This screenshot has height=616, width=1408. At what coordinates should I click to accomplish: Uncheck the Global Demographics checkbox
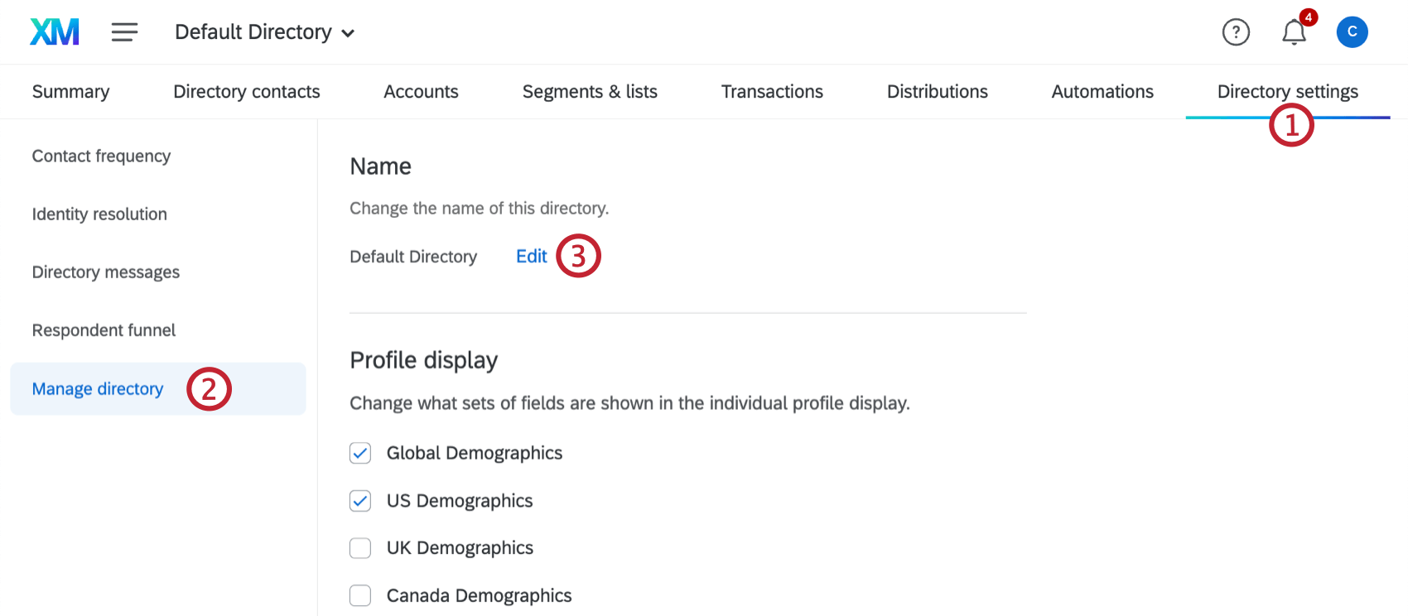click(x=360, y=454)
